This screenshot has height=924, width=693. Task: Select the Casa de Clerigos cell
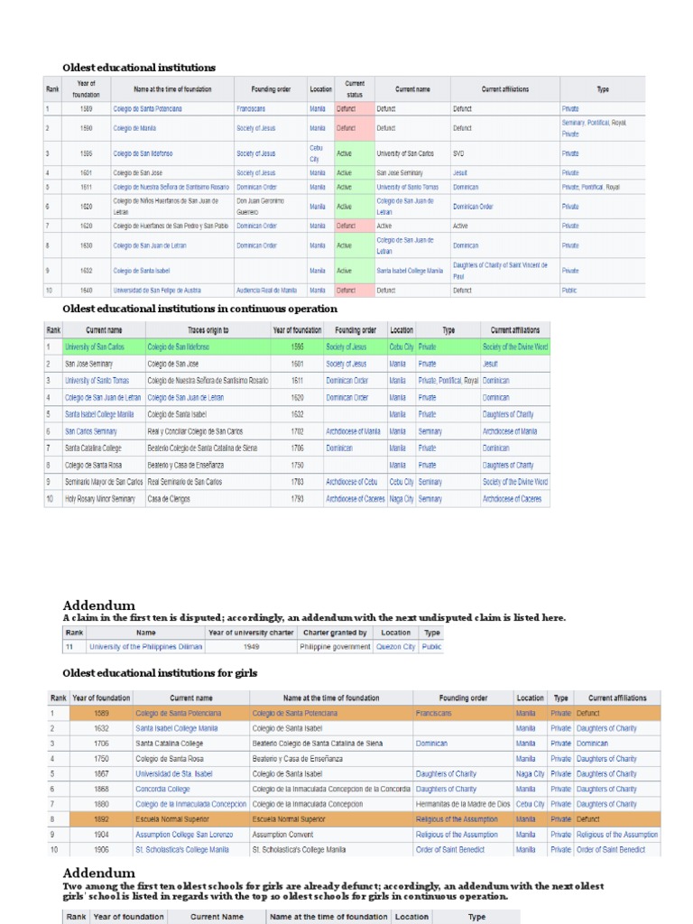coord(208,498)
